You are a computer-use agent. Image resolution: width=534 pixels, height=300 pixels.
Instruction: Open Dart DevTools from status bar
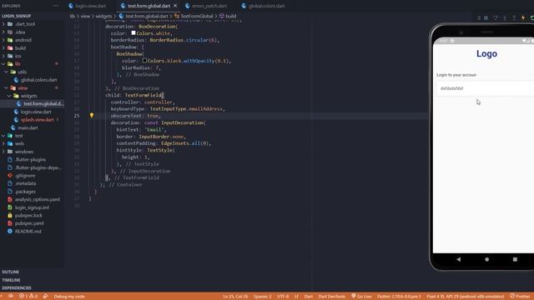[x=332, y=297]
